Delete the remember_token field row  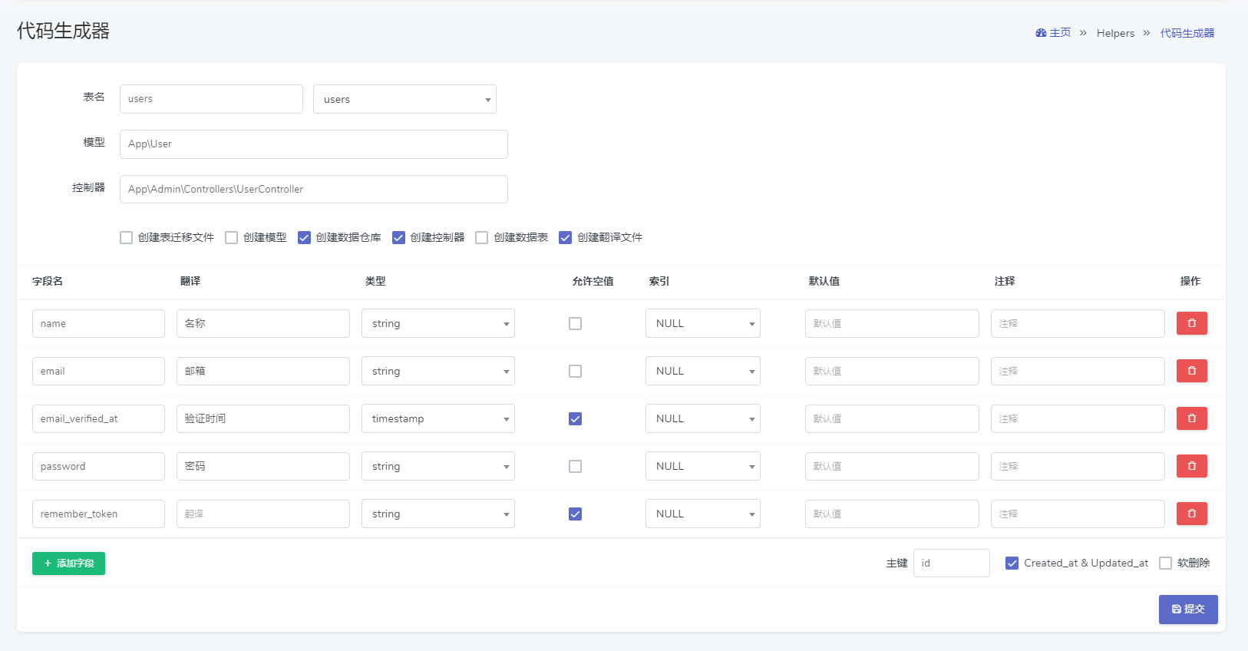click(1191, 514)
